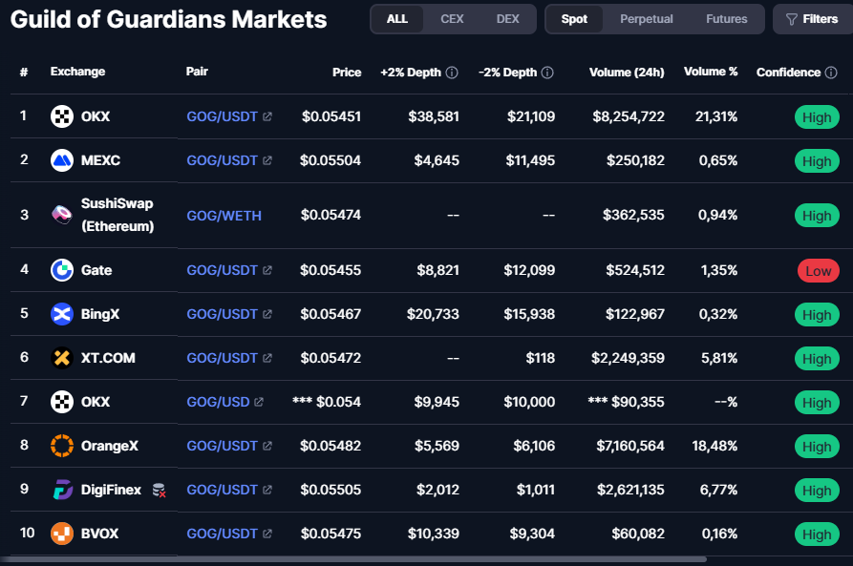853x566 pixels.
Task: Open the BVOX GOG/USDT pair link
Action: pos(222,534)
